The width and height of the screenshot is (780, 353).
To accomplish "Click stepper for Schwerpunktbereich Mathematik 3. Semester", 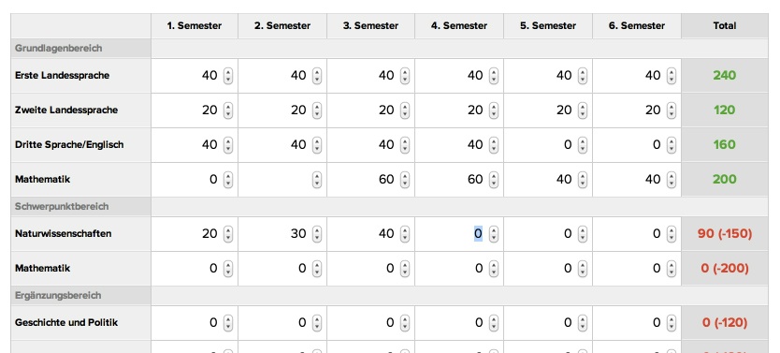I will coord(405,269).
